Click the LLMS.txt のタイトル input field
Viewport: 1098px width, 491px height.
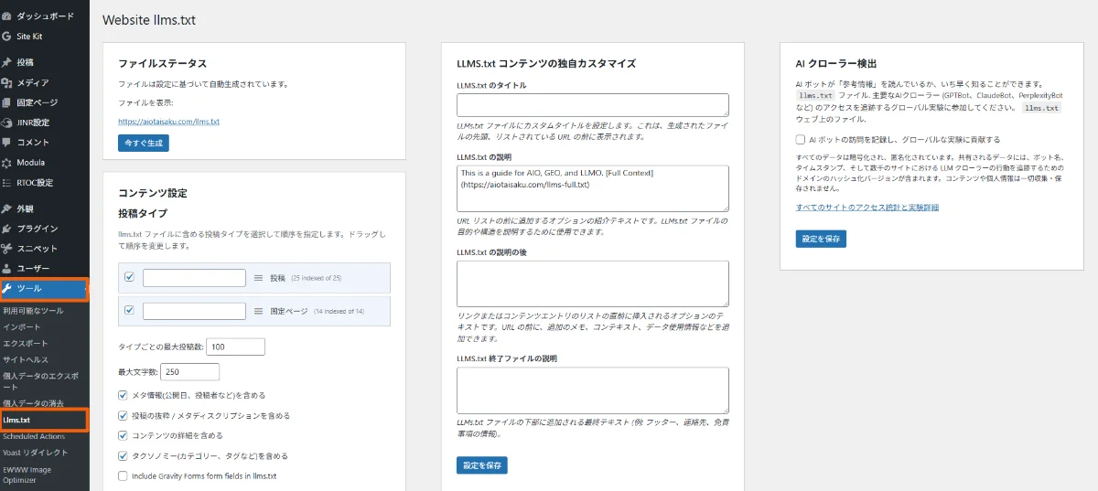[x=592, y=104]
